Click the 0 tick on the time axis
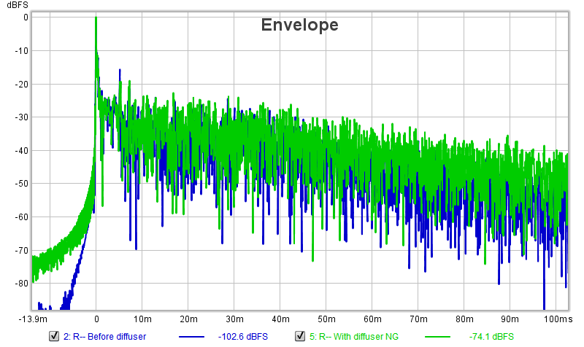Viewport: 584px width, 347px height. 96,319
